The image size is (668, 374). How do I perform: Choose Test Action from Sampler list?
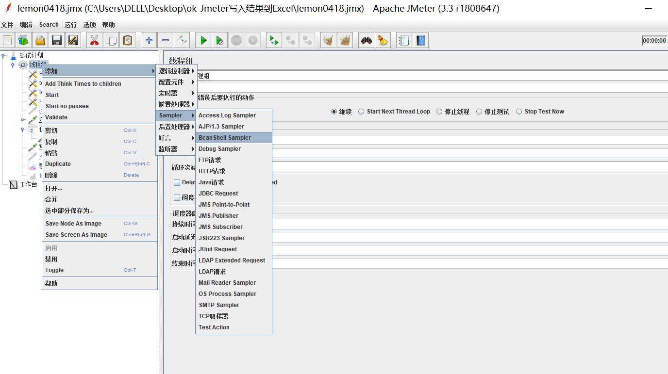(234, 327)
